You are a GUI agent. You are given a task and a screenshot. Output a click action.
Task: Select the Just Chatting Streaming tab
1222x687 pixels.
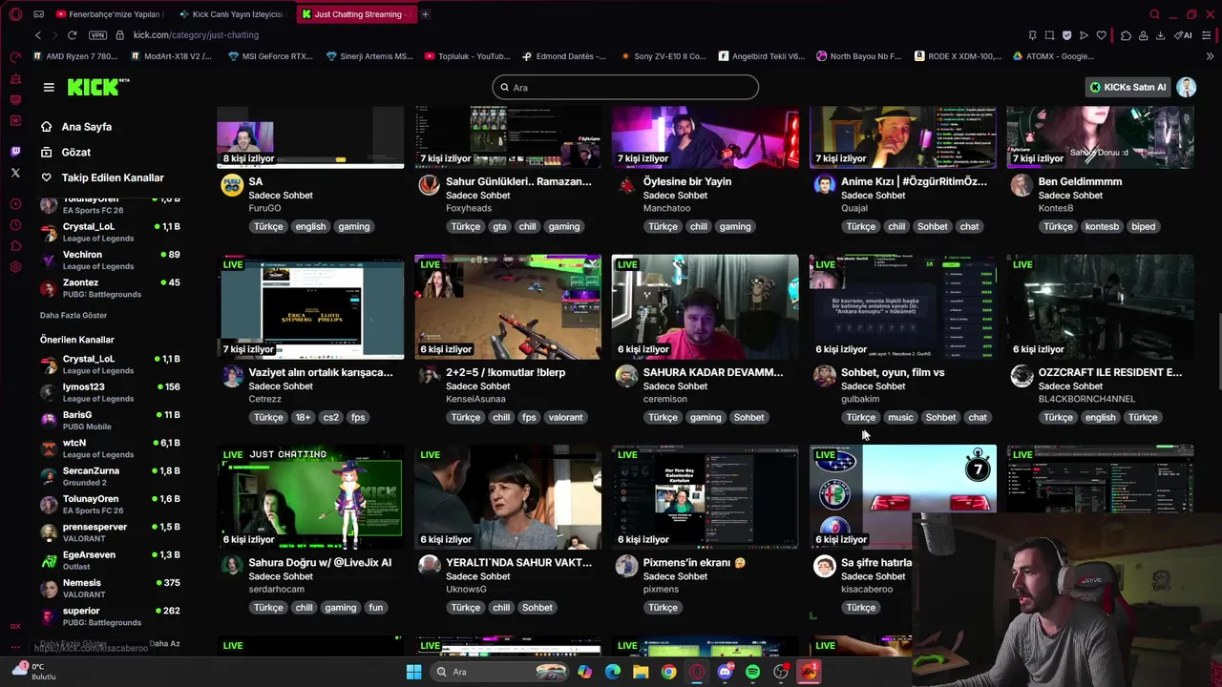tap(355, 14)
